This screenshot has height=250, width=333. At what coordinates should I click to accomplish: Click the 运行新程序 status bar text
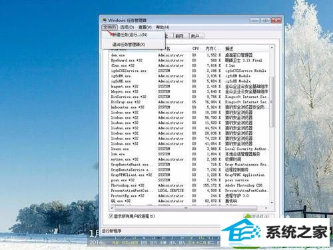(112, 231)
